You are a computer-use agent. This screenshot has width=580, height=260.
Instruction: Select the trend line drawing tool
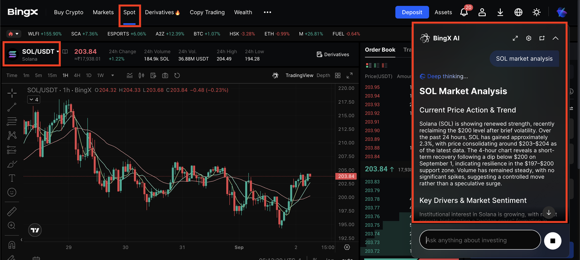(12, 107)
